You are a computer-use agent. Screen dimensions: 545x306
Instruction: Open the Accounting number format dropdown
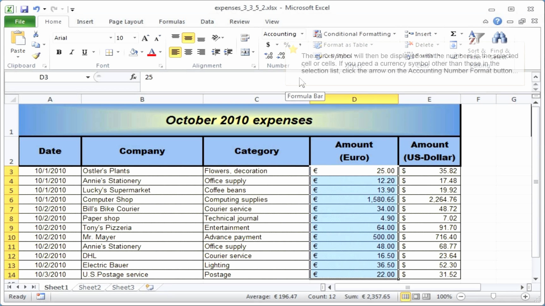tap(301, 34)
